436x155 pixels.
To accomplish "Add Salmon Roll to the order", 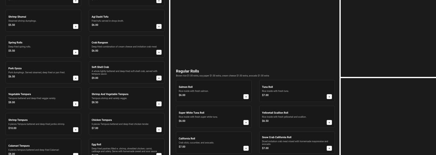I will [x=246, y=97].
